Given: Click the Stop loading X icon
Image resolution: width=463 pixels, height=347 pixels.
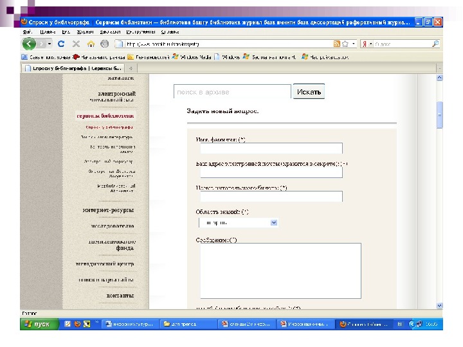Looking at the screenshot, I should click(76, 44).
